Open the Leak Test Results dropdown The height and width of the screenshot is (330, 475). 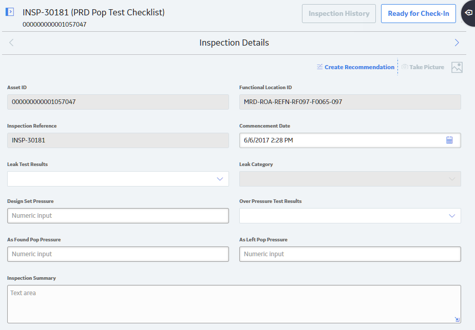pyautogui.click(x=118, y=179)
